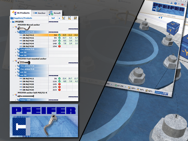This screenshot has width=188, height=141.
Task: Click green check icon on hef 140 row
Action: (59, 44)
